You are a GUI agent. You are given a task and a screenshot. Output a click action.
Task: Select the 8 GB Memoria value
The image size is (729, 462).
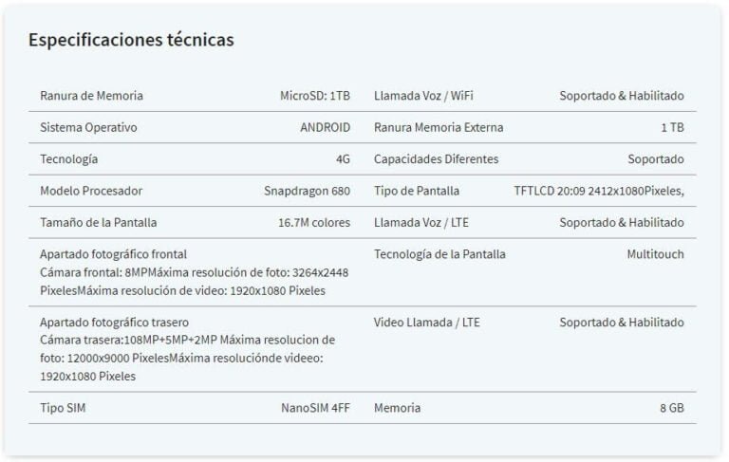(x=672, y=408)
